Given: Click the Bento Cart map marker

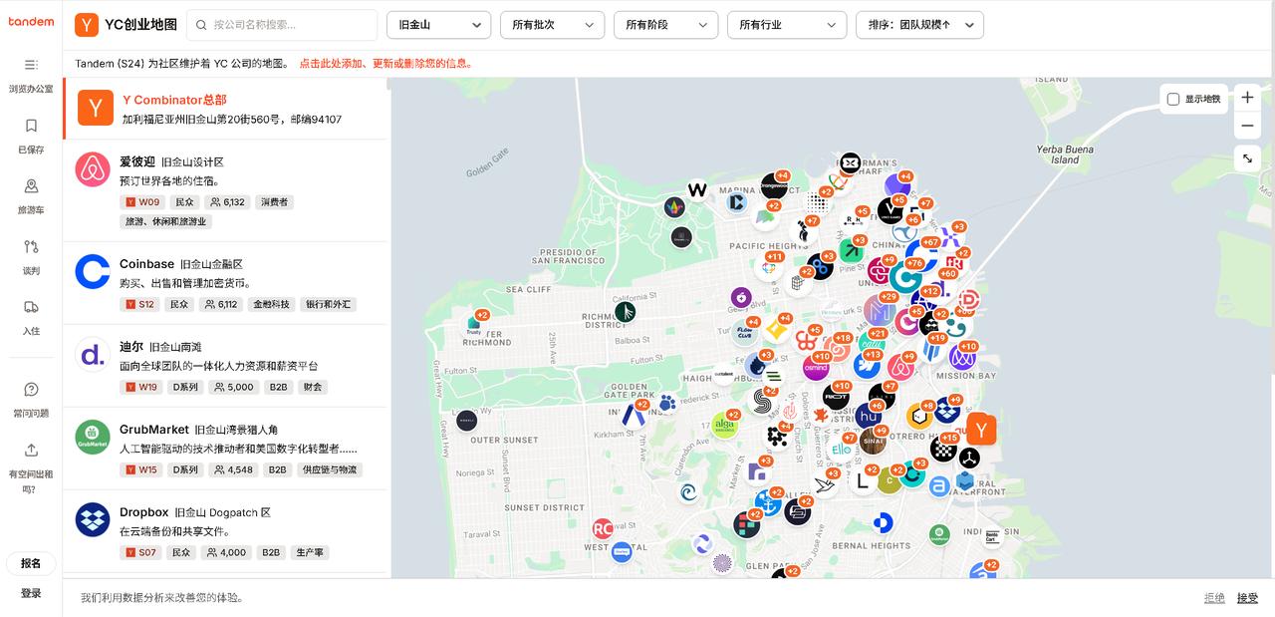Looking at the screenshot, I should click(x=992, y=537).
